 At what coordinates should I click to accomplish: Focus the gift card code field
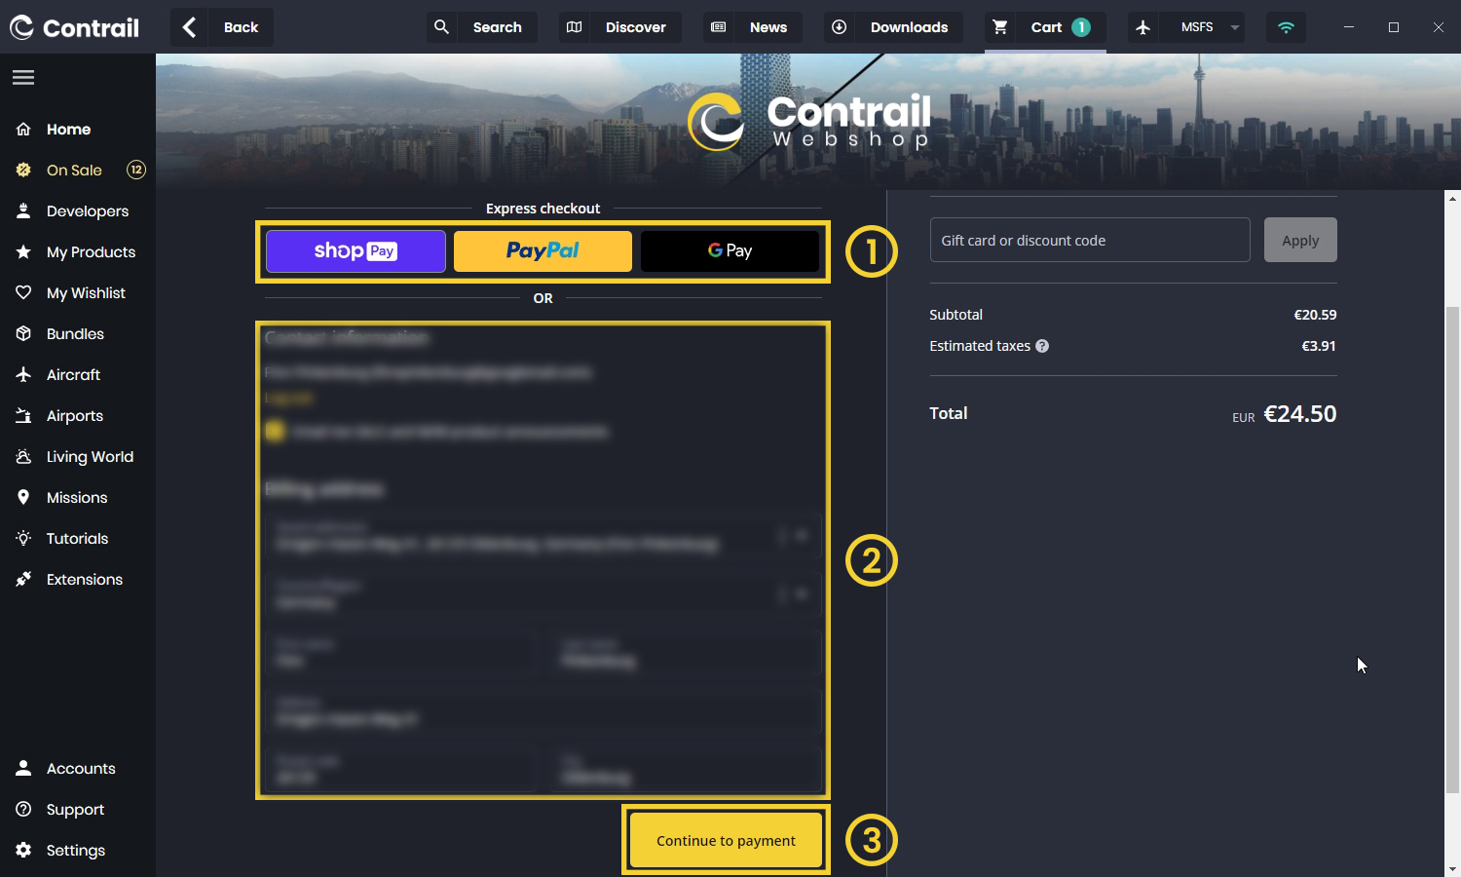(x=1089, y=240)
